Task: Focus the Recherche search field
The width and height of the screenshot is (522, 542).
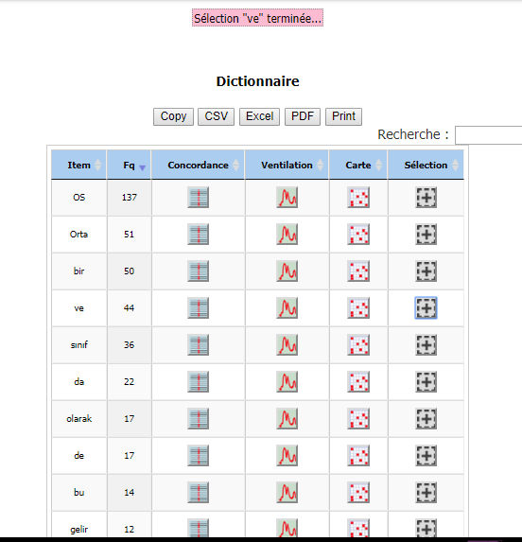Action: 489,135
